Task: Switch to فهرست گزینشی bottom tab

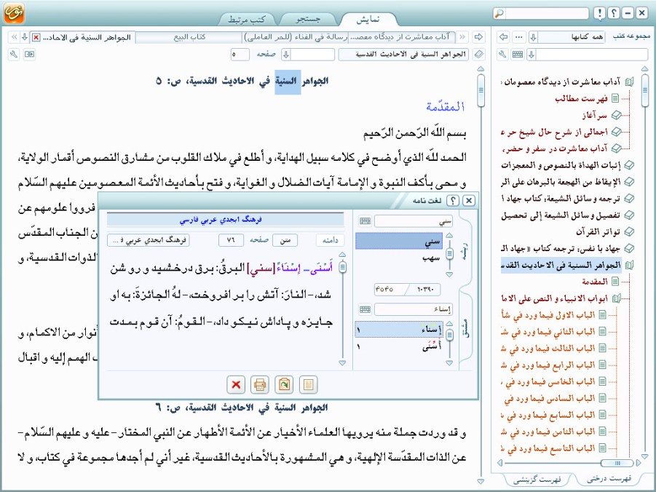Action: pyautogui.click(x=537, y=480)
